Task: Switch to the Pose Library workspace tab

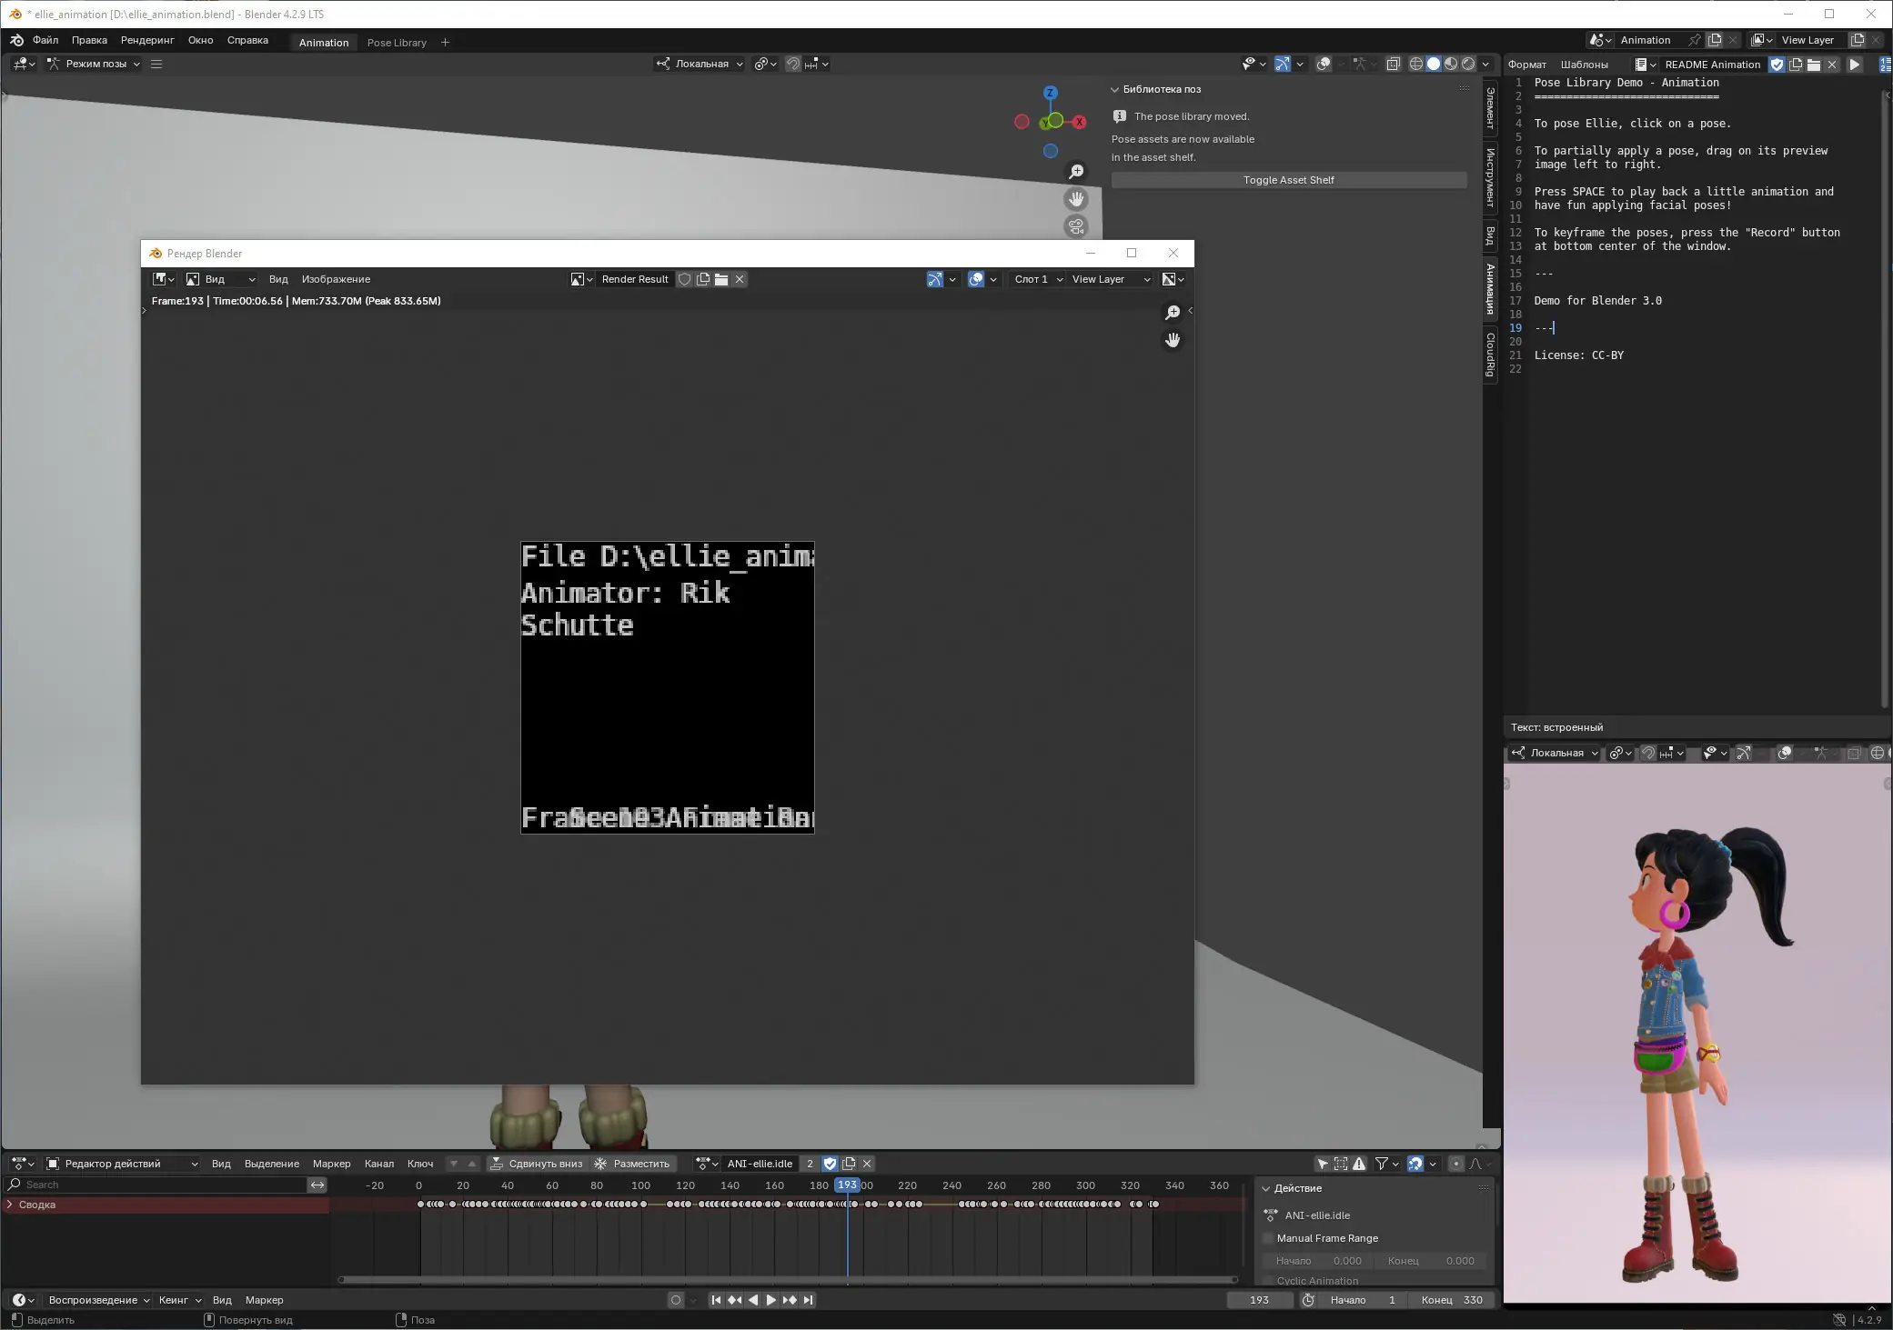Action: (x=397, y=43)
